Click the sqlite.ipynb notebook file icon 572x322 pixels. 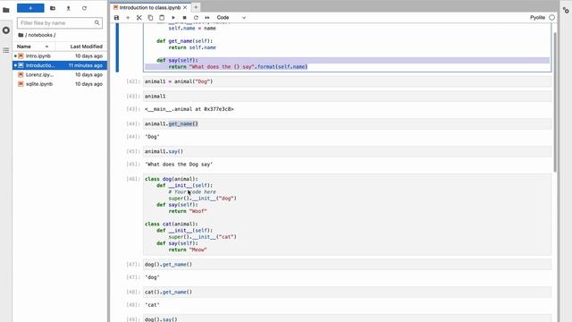(x=21, y=84)
